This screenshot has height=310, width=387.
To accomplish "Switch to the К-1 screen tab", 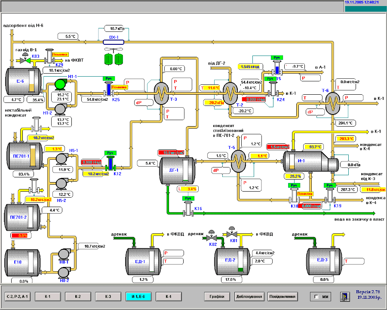I will (x=48, y=296).
